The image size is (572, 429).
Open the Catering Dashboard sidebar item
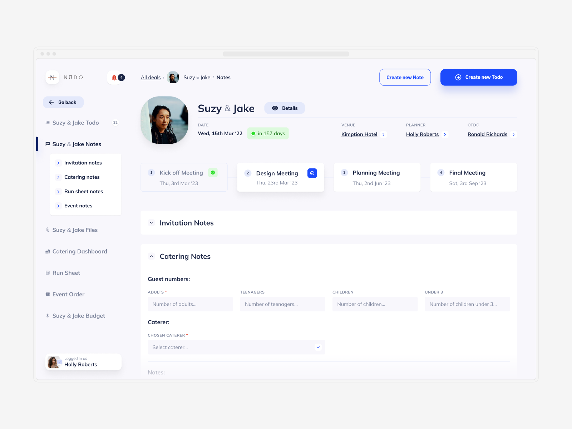tap(79, 251)
